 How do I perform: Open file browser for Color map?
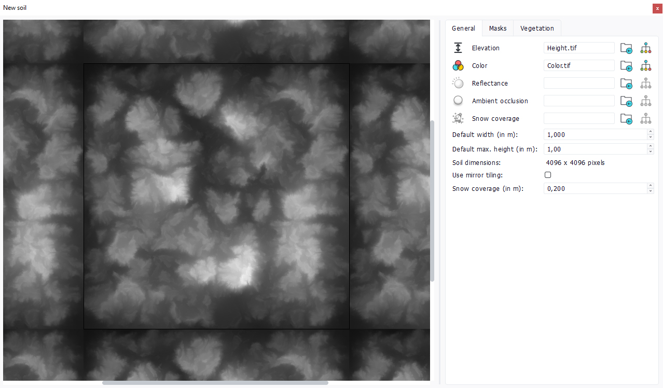pos(626,66)
